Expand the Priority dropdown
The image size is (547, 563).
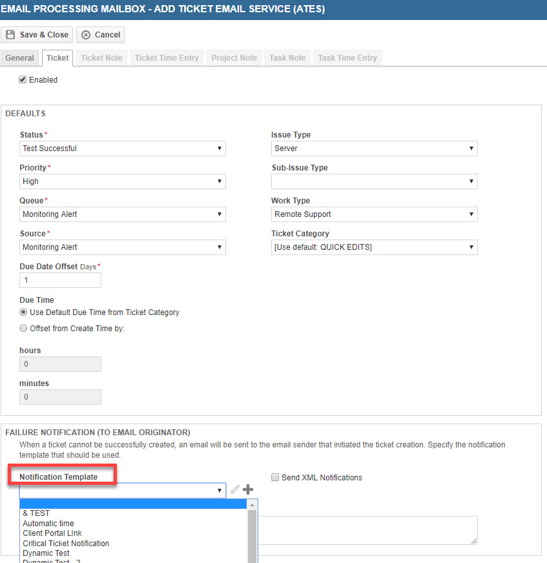(122, 182)
